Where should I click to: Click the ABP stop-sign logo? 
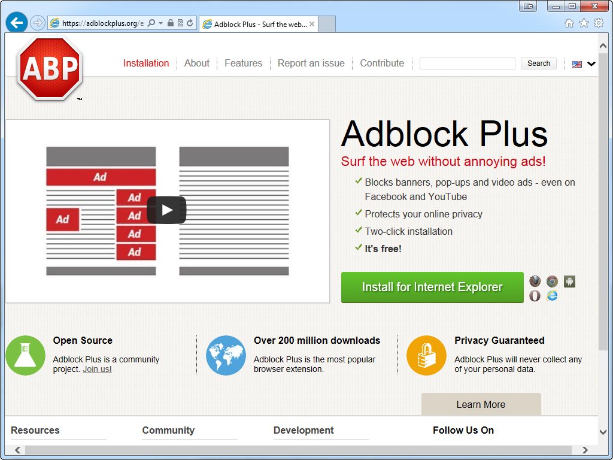50,68
